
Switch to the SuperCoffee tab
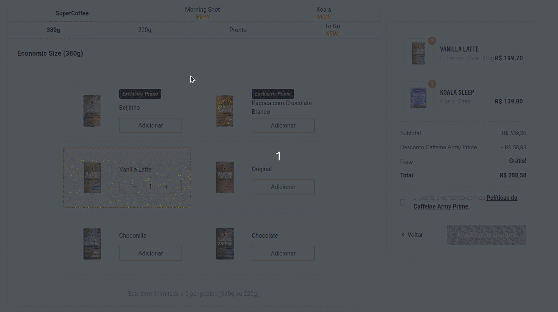[72, 13]
